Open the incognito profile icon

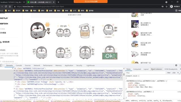172,7
